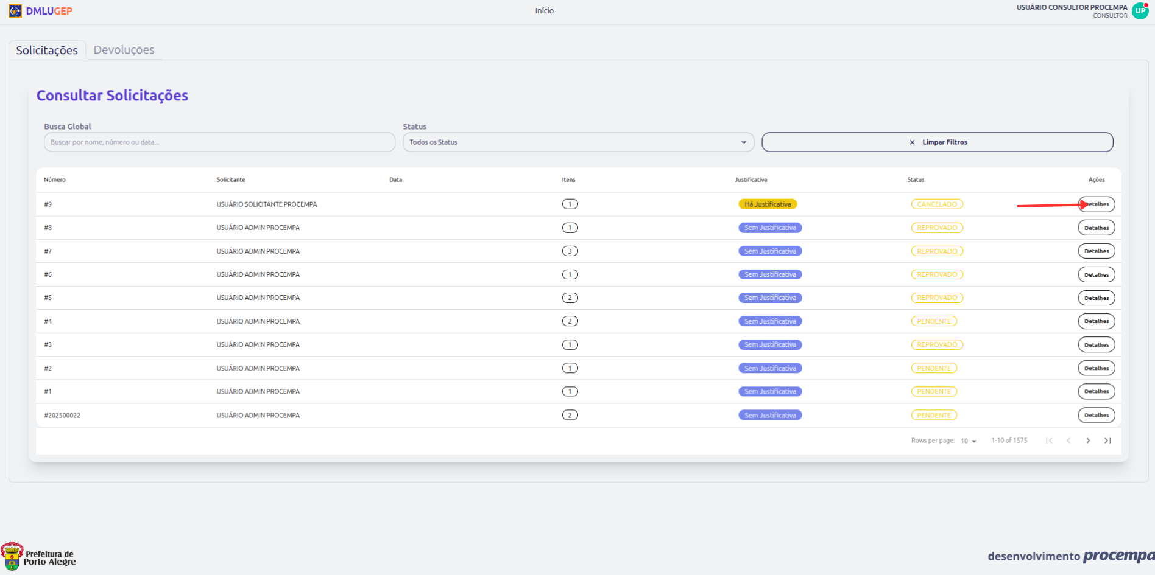
Task: Click the items count badge for request #7
Action: click(570, 251)
